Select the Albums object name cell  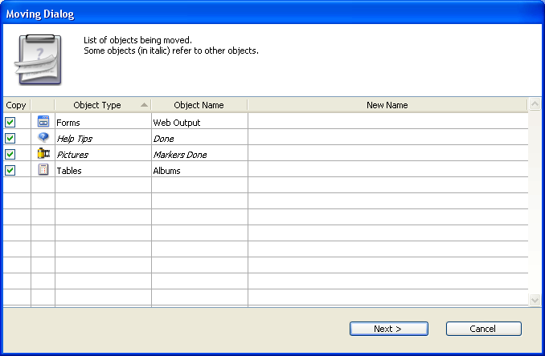click(199, 171)
